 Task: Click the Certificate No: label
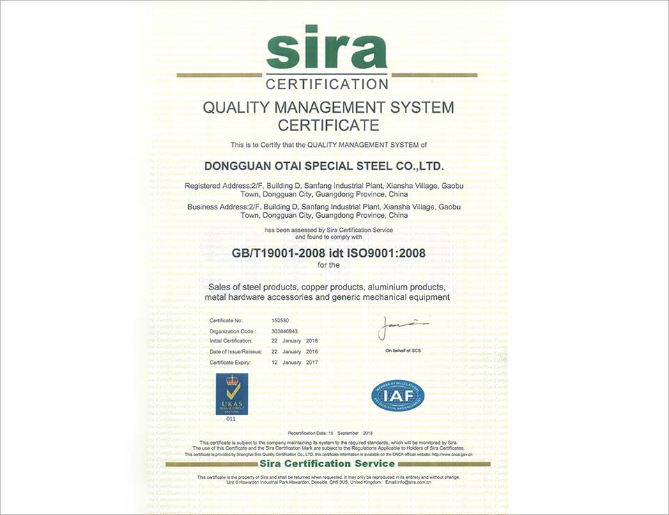point(226,320)
